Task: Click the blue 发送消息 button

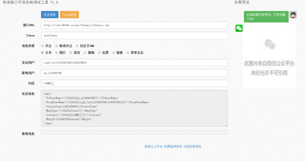Action: pos(50,15)
